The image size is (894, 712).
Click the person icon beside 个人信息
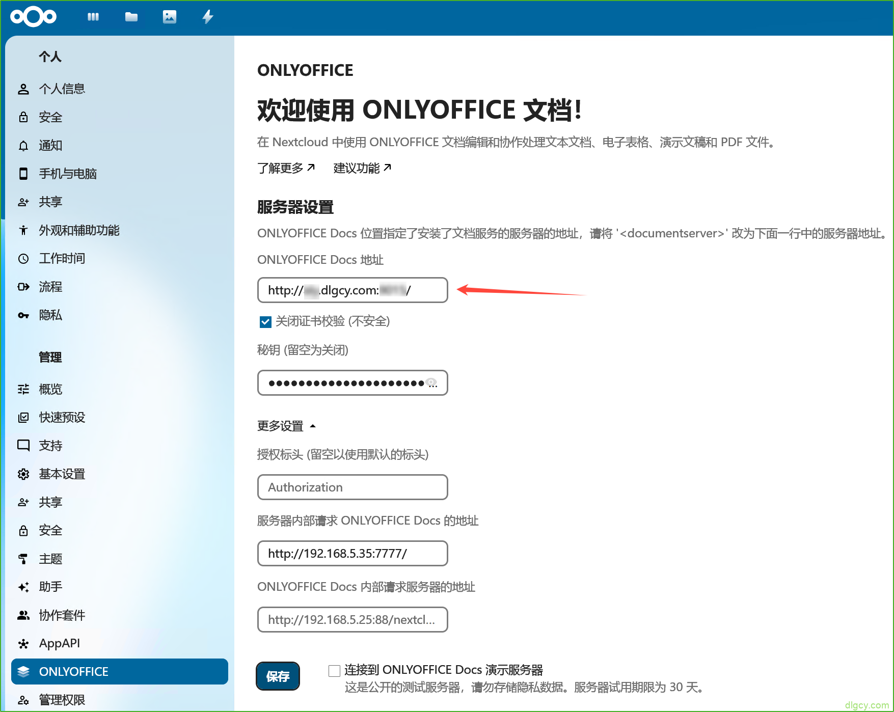point(23,89)
